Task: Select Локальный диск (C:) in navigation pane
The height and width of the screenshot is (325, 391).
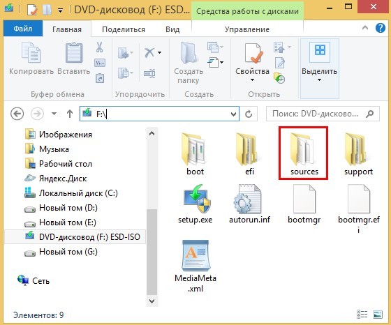Action: (x=71, y=193)
